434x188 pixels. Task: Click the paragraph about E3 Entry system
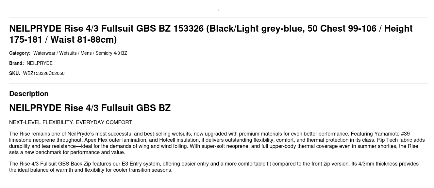coord(214,167)
